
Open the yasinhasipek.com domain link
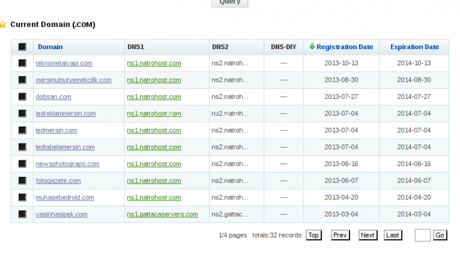(x=61, y=214)
